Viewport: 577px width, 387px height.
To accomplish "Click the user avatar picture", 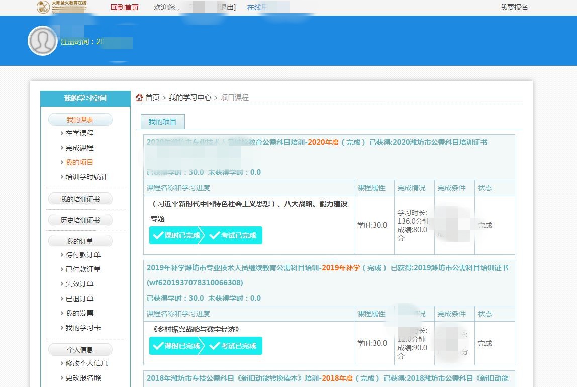I will coord(43,41).
